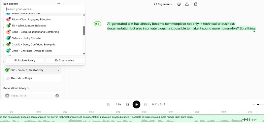Toggle the Override settings switch
264x123 pixels.
7,78
